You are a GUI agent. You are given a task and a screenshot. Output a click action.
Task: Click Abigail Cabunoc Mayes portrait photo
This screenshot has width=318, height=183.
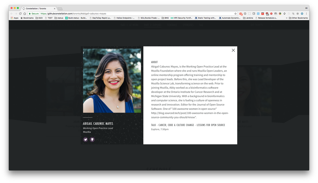pyautogui.click(x=112, y=81)
